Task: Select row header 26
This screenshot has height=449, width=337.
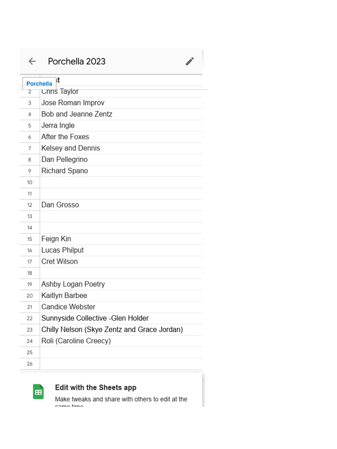Action: (30, 363)
